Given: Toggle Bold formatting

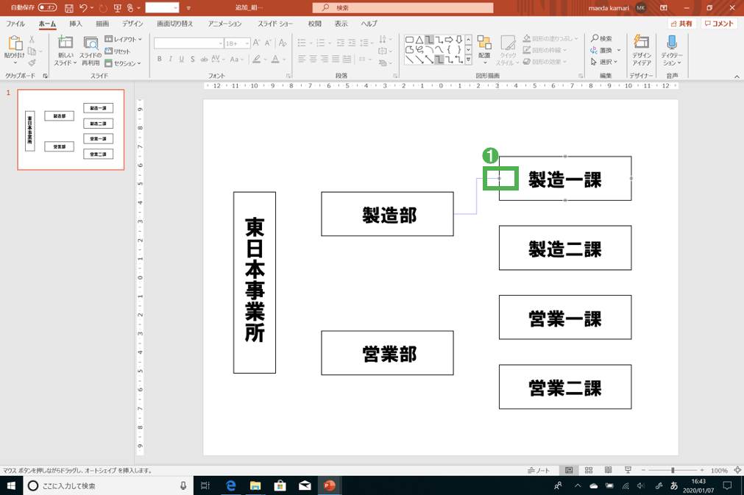Looking at the screenshot, I should point(160,60).
